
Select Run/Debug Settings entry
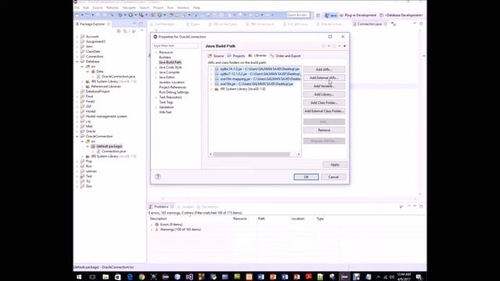pos(173,92)
